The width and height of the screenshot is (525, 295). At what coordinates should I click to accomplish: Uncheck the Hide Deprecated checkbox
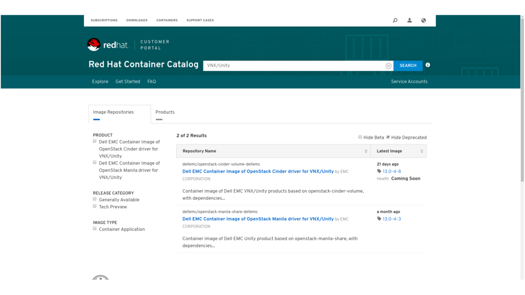coord(388,137)
